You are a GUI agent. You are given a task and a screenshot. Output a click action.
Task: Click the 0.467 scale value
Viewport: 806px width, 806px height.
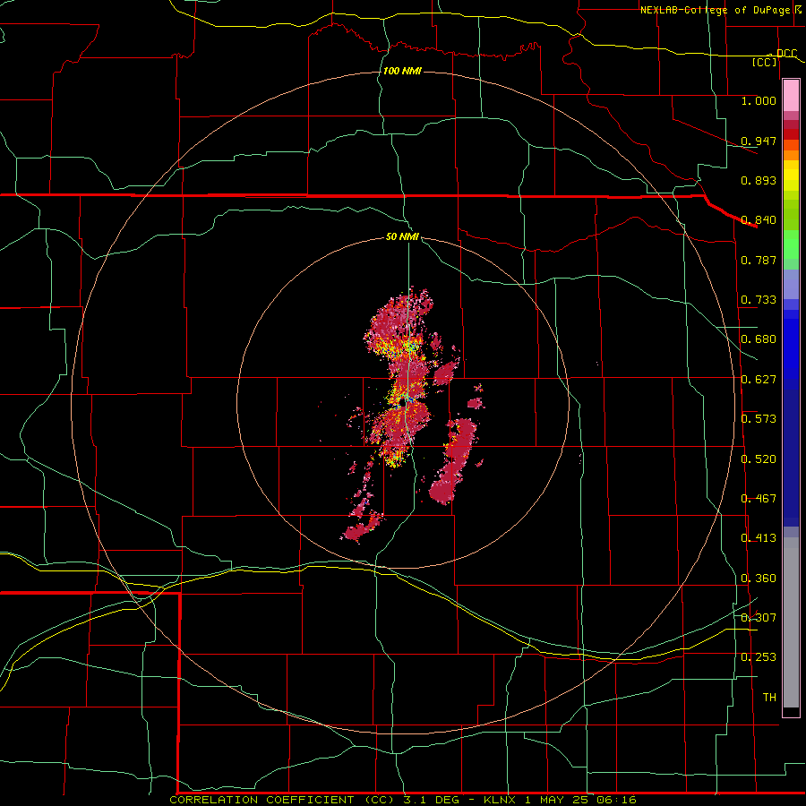point(759,499)
